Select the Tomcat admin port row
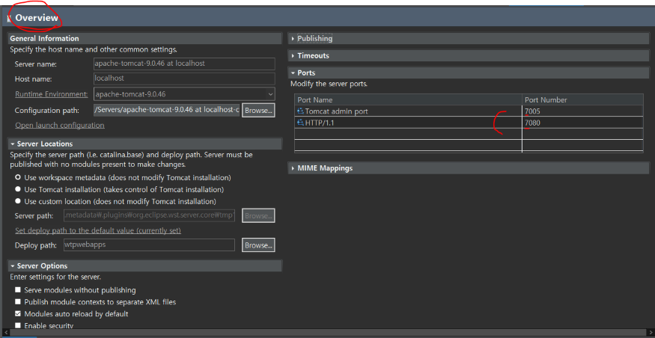 click(x=469, y=111)
